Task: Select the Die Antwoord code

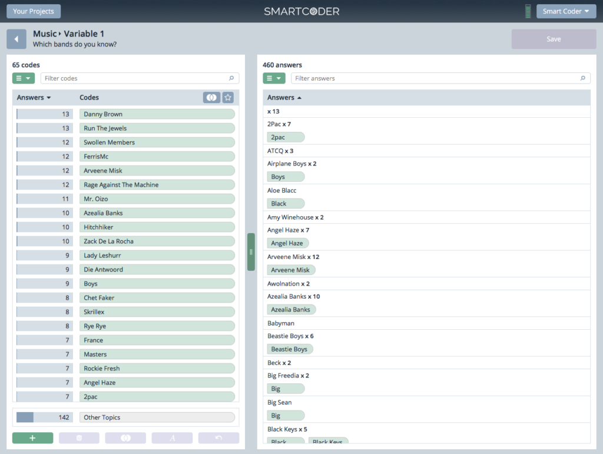Action: pyautogui.click(x=157, y=270)
